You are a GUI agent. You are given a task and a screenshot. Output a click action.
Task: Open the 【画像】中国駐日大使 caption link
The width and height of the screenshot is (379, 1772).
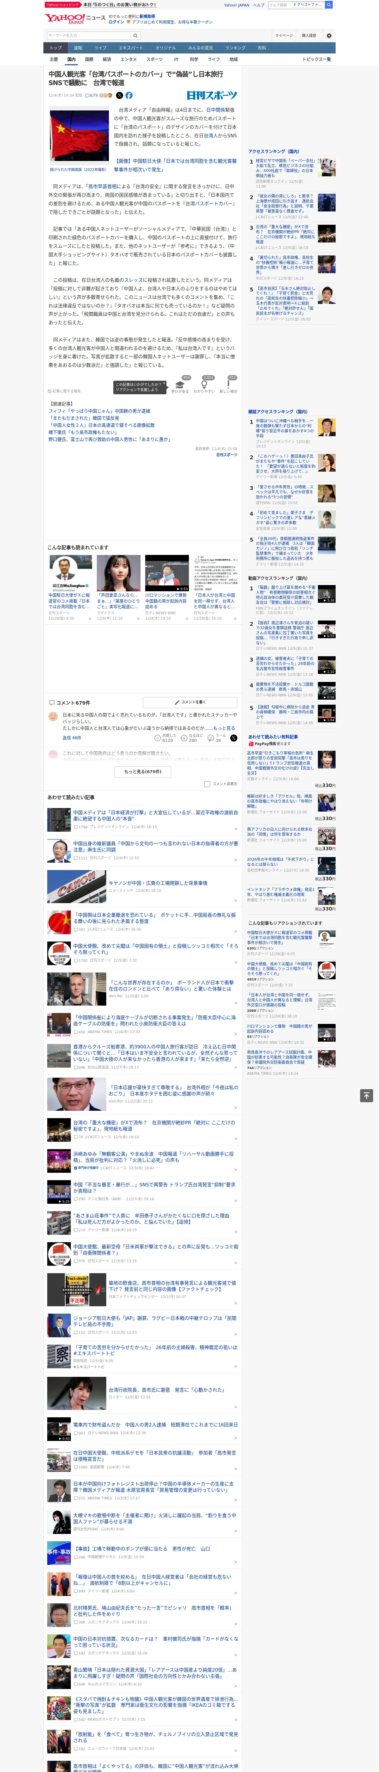(175, 165)
